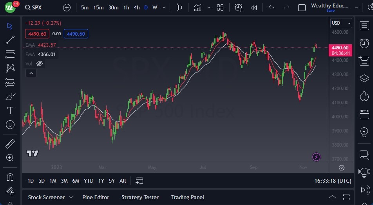Open the USD currency dropdown
The image size is (373, 205).
pyautogui.click(x=341, y=23)
